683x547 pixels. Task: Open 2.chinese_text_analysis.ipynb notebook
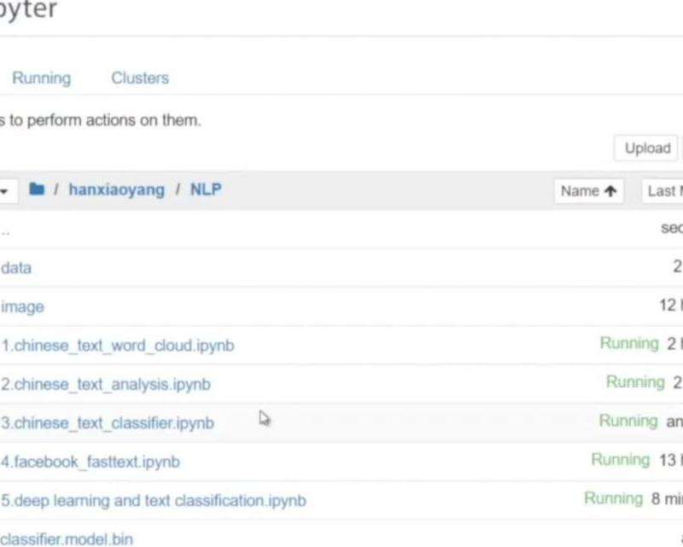point(106,384)
